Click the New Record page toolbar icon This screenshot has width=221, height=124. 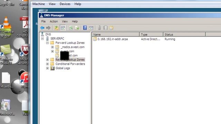tap(105, 28)
